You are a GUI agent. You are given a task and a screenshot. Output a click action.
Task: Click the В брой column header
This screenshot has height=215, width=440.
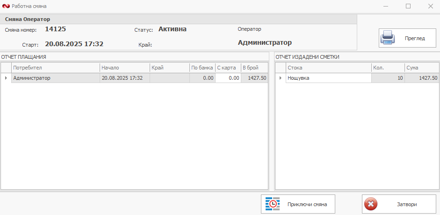[254, 68]
